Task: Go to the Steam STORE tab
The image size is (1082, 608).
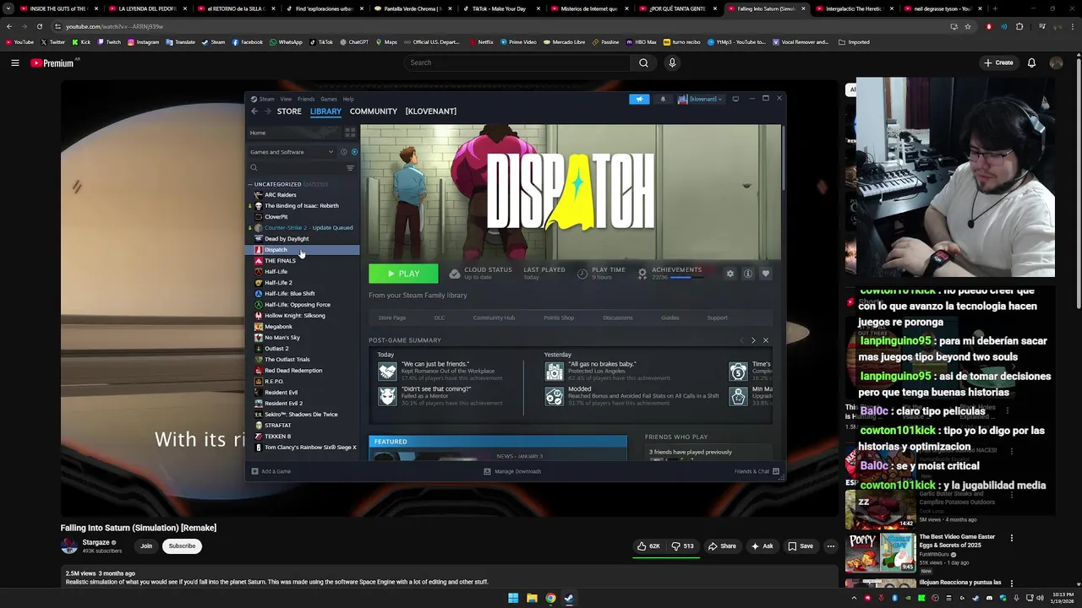Action: [289, 111]
